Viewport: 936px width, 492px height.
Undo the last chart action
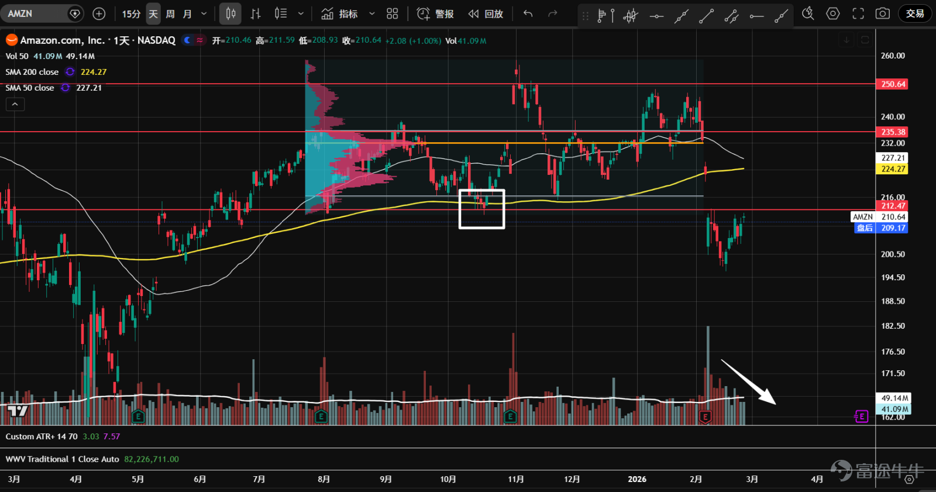[x=528, y=13]
